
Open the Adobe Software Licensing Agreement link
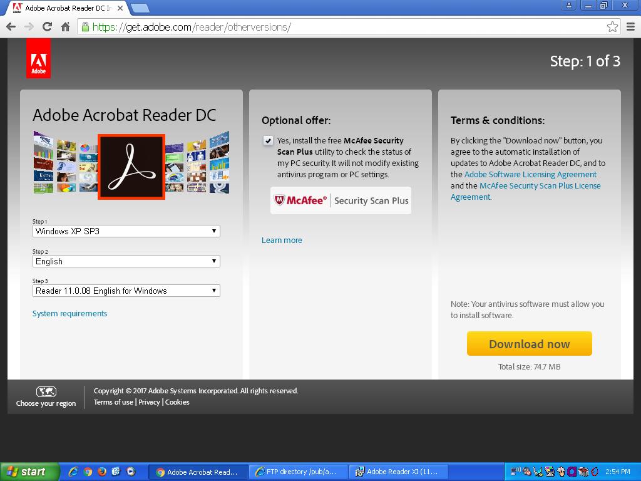[x=530, y=175]
